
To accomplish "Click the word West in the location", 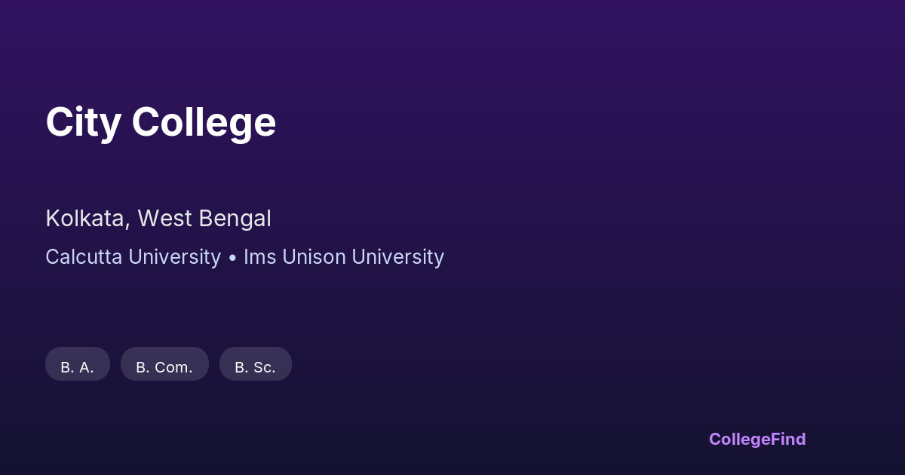I will tap(165, 219).
